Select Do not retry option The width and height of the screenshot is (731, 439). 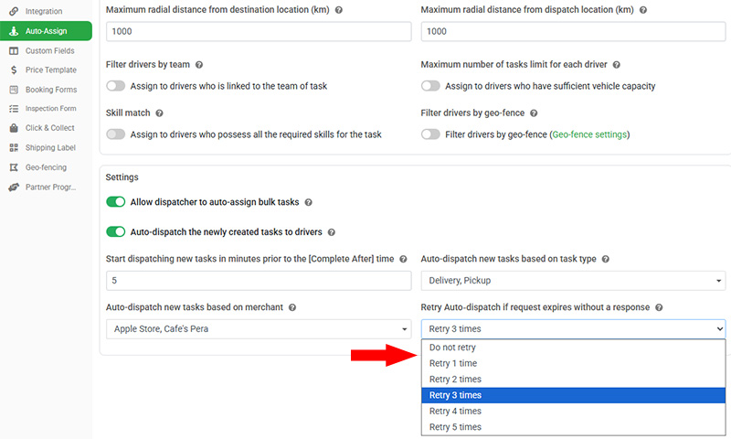[453, 348]
